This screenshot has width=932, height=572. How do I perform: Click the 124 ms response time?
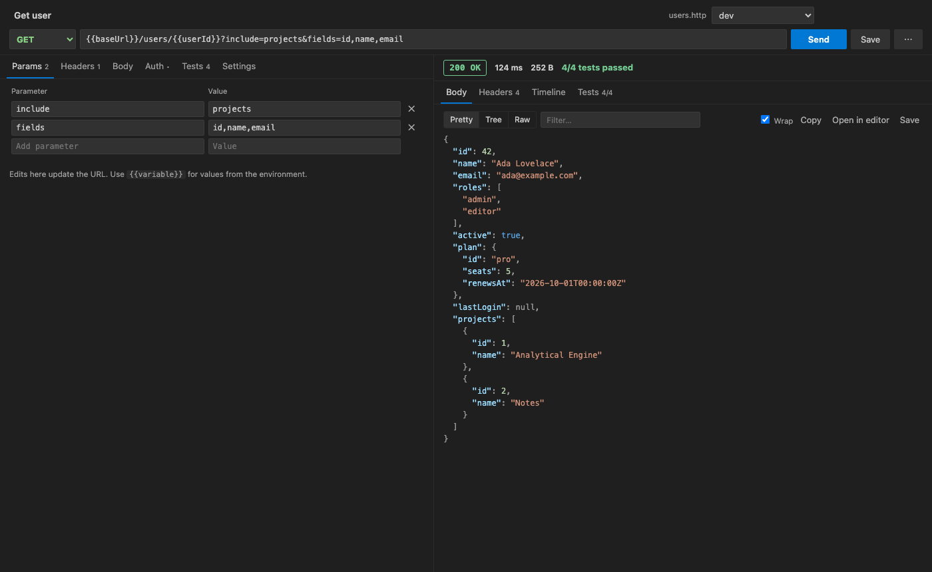509,68
